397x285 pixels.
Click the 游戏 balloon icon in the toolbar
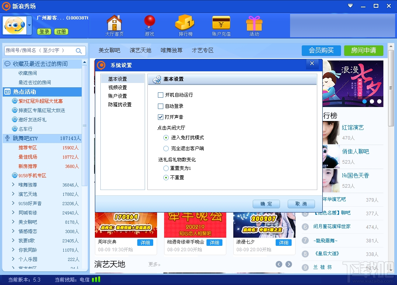(x=149, y=24)
